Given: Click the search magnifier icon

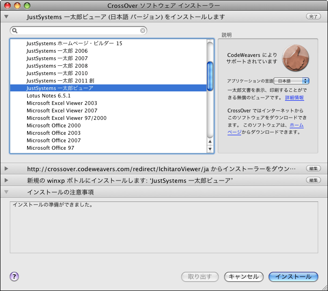Looking at the screenshot, I should pos(14,31).
